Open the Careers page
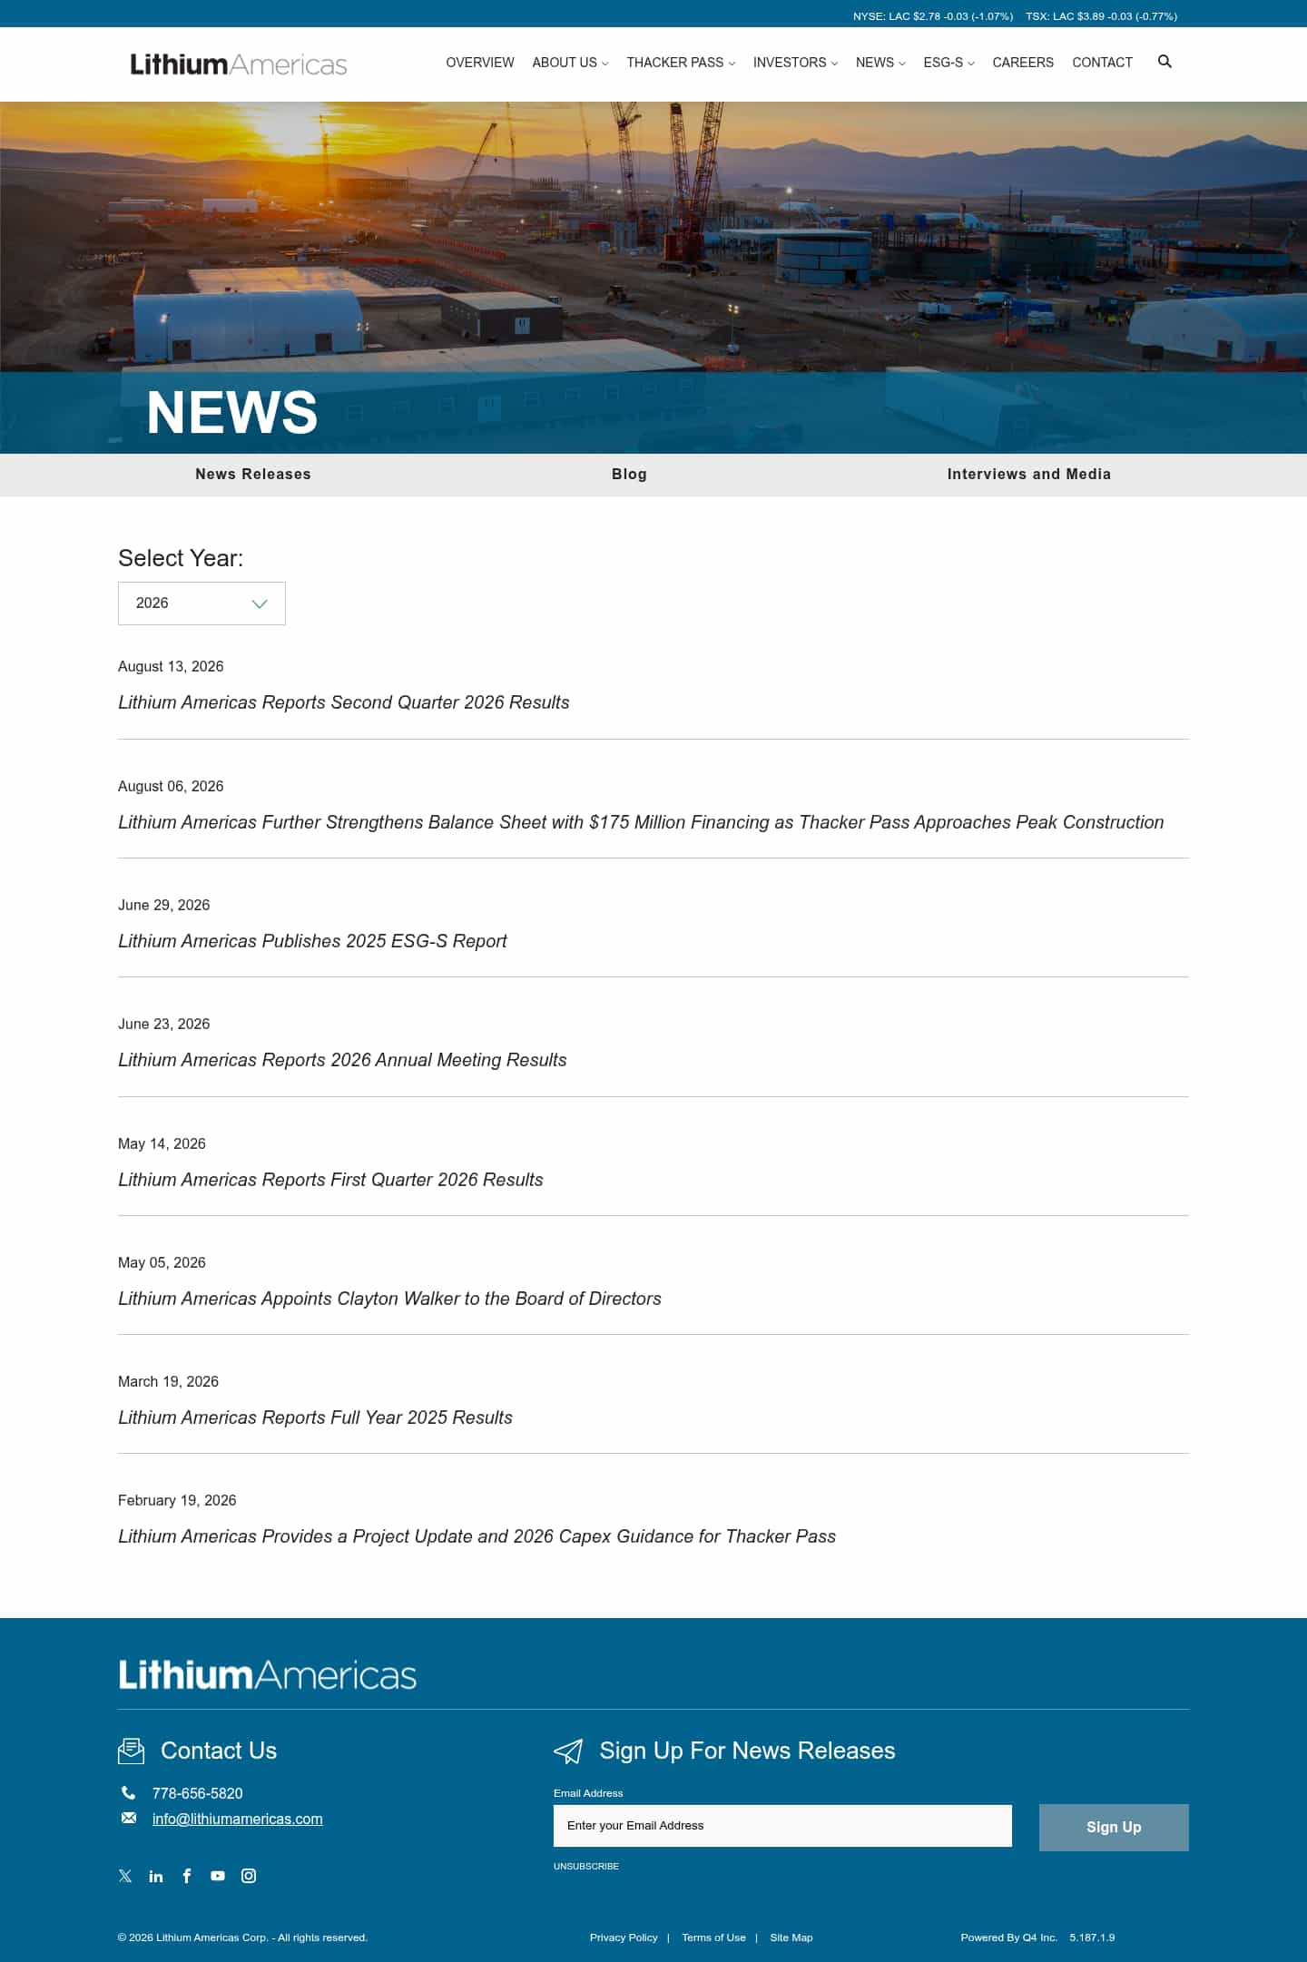Screen dimensions: 1307x1962 pos(1023,63)
